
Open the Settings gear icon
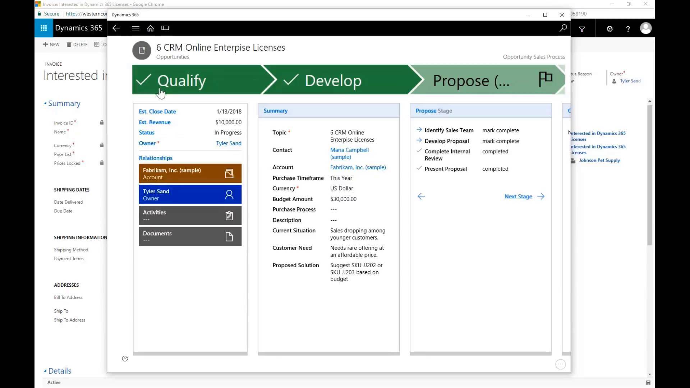[x=609, y=29]
